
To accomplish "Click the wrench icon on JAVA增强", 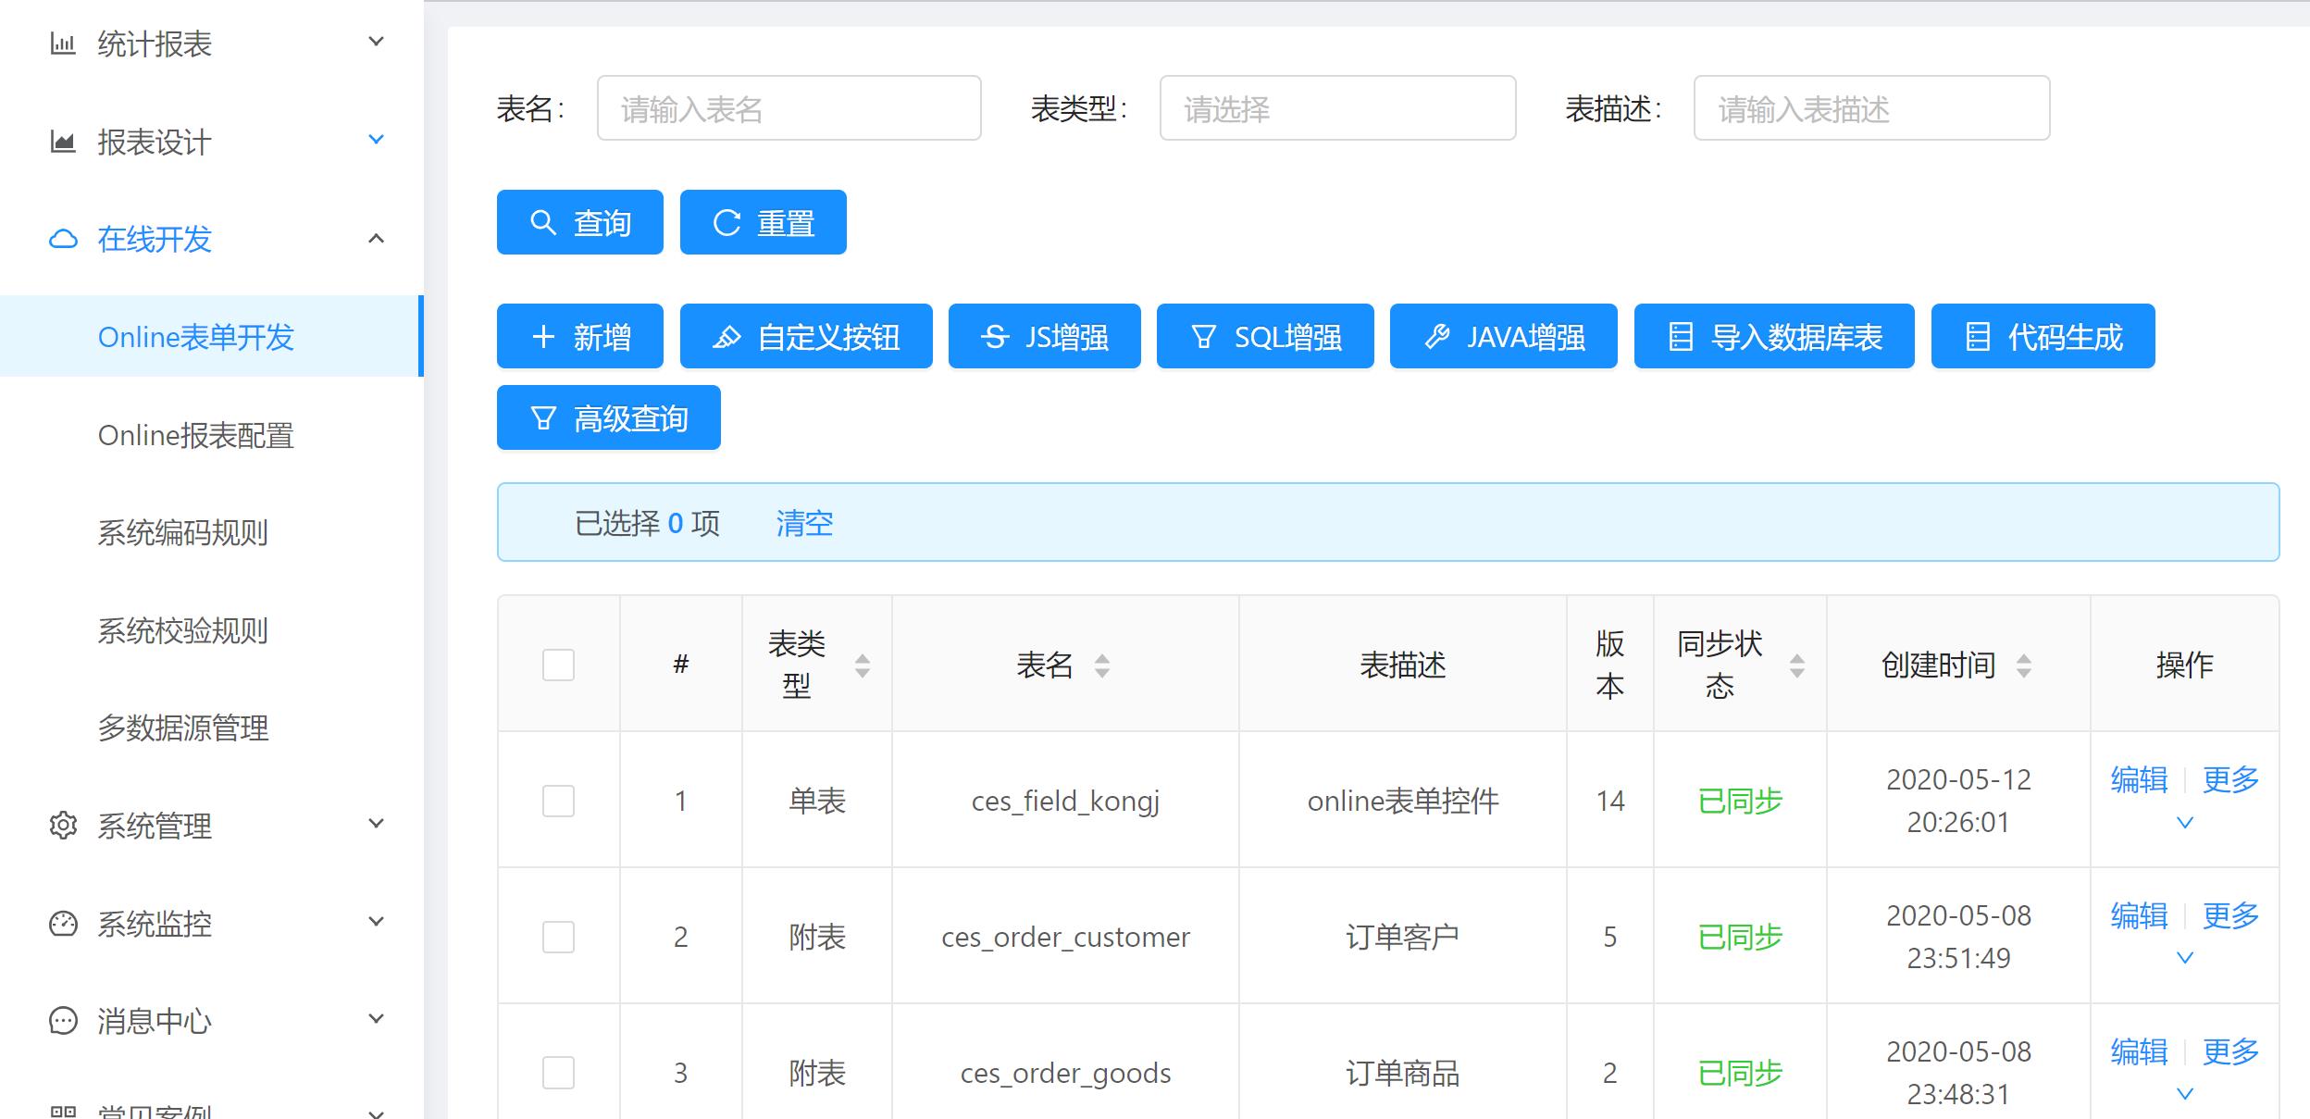I will pyautogui.click(x=1436, y=337).
